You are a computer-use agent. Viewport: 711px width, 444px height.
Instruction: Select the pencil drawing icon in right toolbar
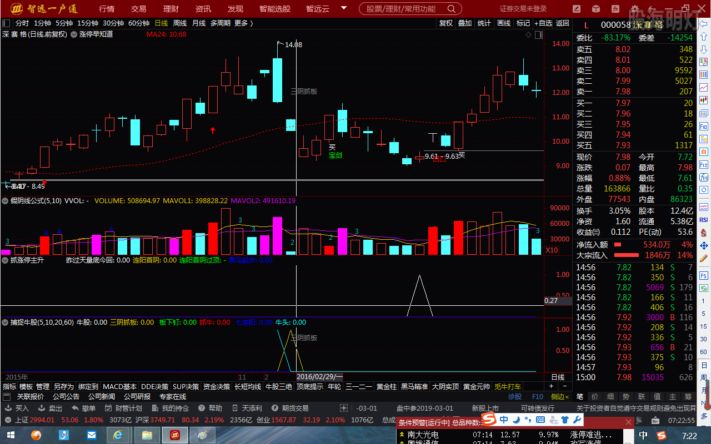click(x=704, y=258)
